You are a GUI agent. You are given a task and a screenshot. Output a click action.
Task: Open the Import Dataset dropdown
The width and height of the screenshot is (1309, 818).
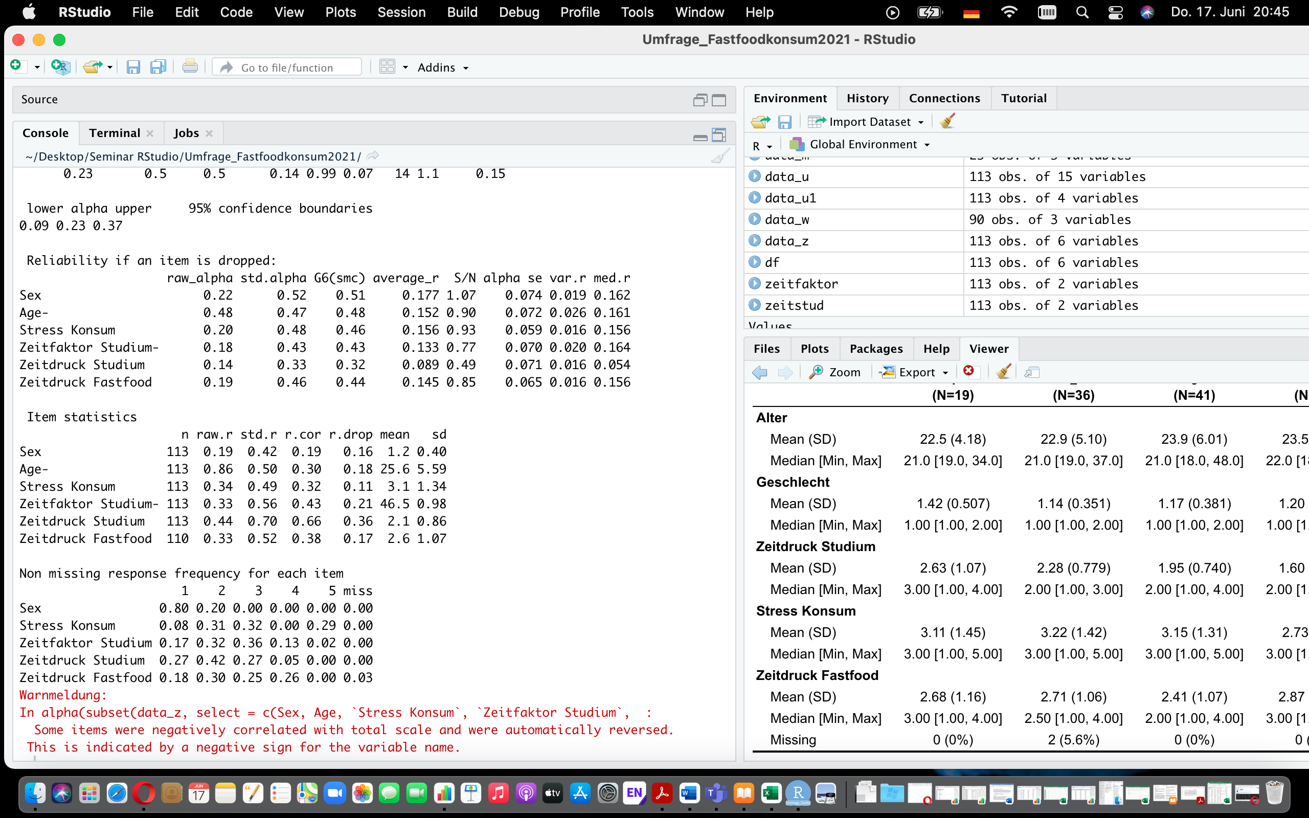point(866,122)
